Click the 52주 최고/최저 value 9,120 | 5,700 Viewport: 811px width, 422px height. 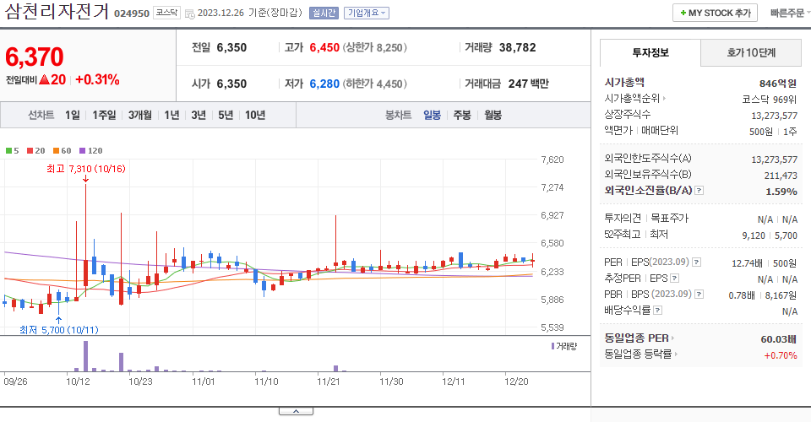pyautogui.click(x=769, y=235)
